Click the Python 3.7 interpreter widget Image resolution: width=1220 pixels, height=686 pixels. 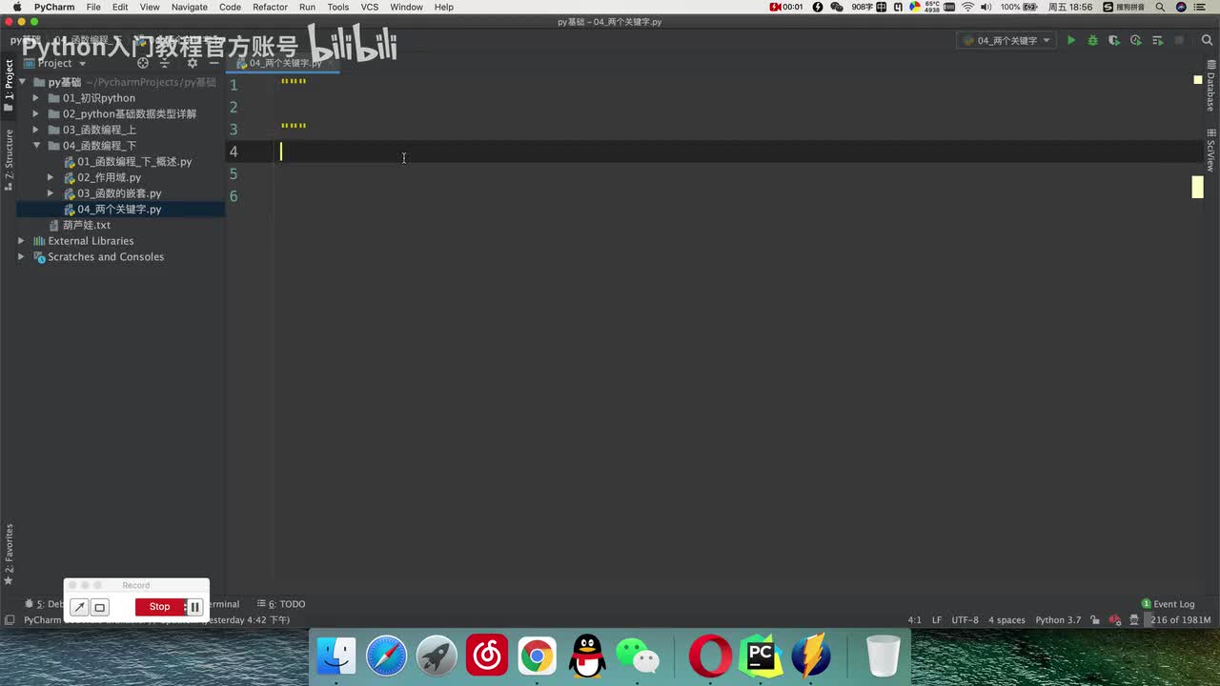[x=1058, y=620]
